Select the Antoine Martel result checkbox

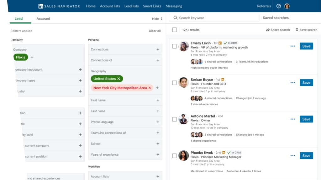click(x=174, y=119)
